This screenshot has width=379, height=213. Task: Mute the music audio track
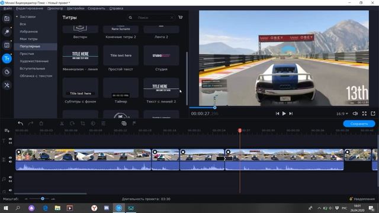click(10, 177)
